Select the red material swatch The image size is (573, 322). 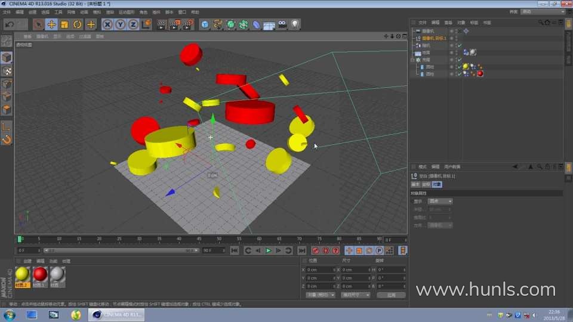click(40, 274)
